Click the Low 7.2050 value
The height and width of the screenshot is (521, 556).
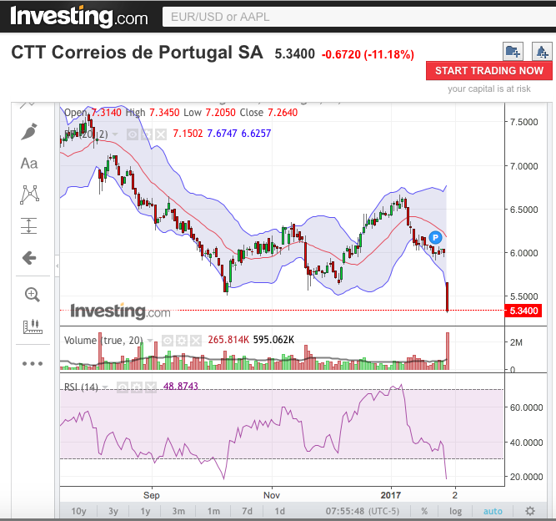(221, 113)
